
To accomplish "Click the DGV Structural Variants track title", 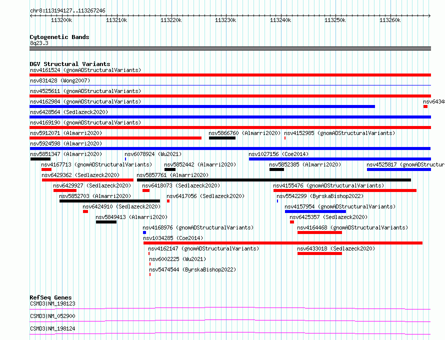I will [x=70, y=64].
